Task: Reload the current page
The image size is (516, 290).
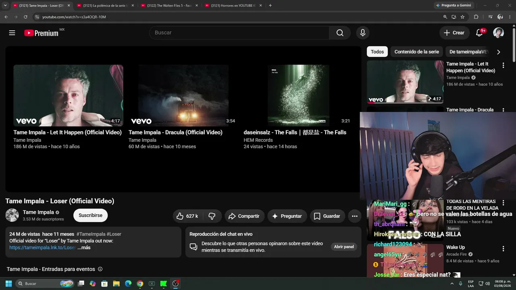Action: (25, 17)
